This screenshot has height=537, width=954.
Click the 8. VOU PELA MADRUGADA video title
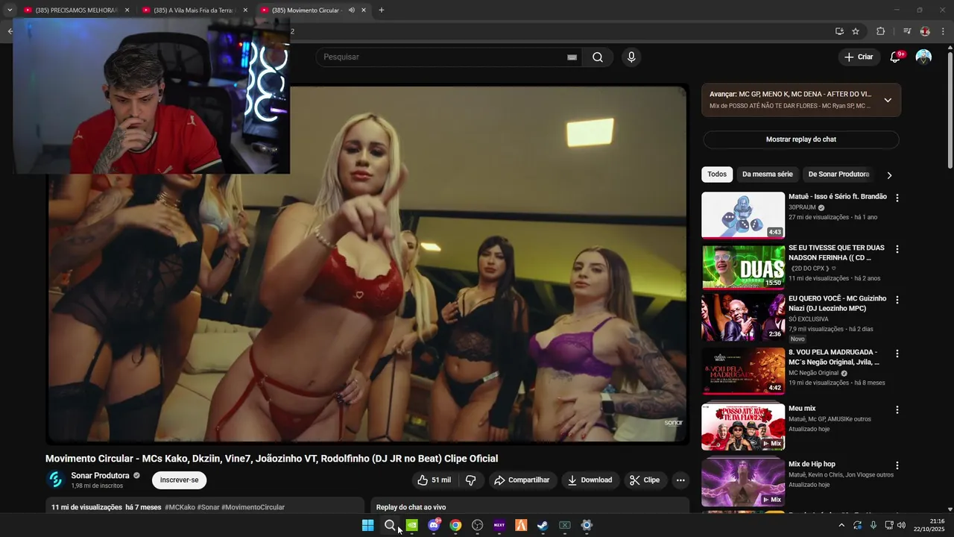[835, 357]
